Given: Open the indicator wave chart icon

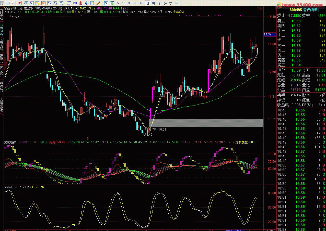Looking at the screenshot, I should 69,3.
